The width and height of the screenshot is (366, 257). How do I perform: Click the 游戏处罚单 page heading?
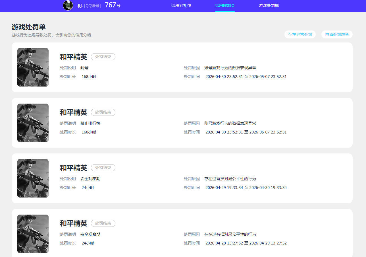click(x=29, y=27)
